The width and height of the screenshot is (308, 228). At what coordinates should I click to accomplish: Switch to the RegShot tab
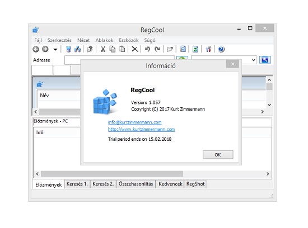pos(195,184)
